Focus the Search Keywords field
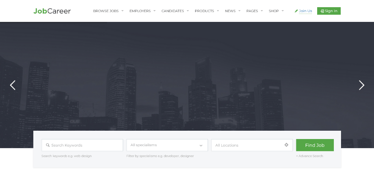The height and width of the screenshot is (170, 374). (82, 145)
